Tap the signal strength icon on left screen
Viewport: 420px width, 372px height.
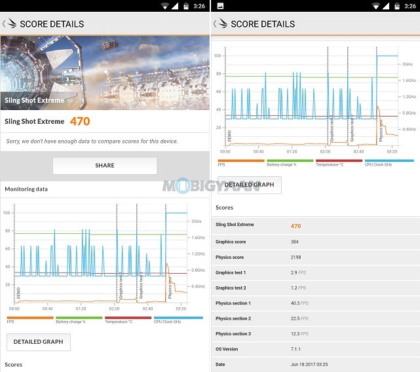point(175,6)
